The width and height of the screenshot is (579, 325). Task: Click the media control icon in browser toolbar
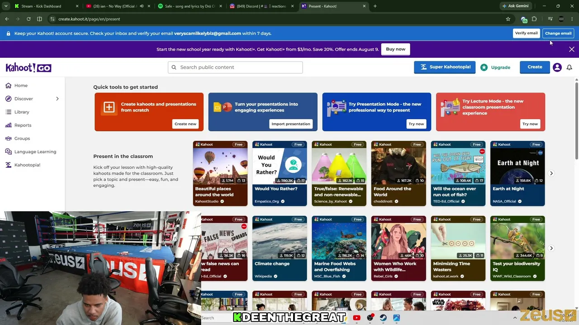(550, 19)
